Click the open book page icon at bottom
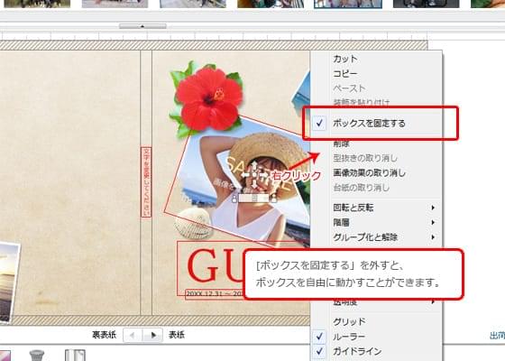This screenshot has width=505, height=361. point(75,355)
